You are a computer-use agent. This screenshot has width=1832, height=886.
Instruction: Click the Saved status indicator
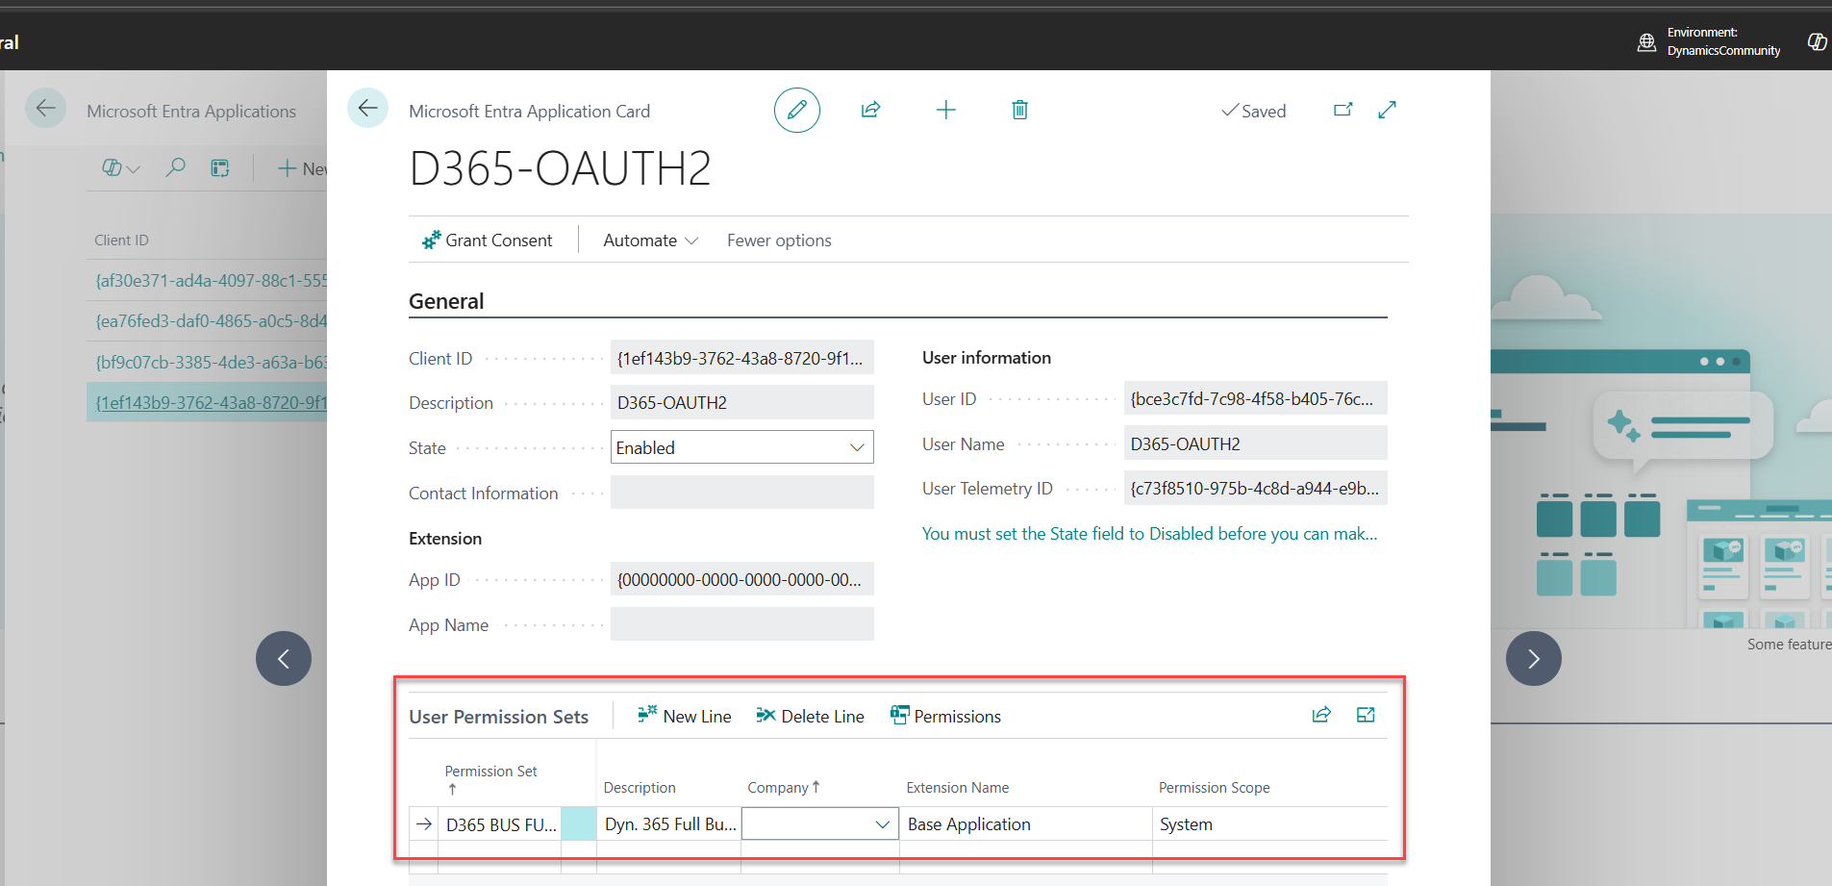(1253, 111)
